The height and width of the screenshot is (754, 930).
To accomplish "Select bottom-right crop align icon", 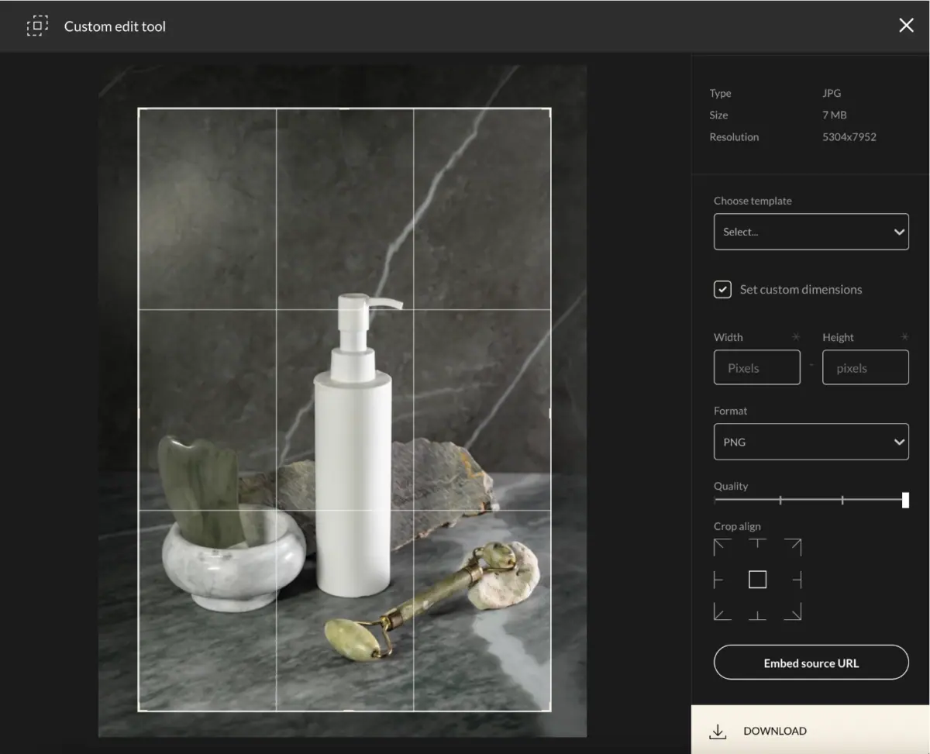I will point(792,611).
